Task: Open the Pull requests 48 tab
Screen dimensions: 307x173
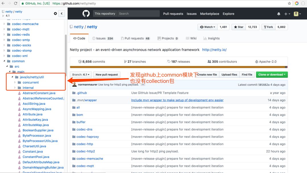Action: point(136,38)
